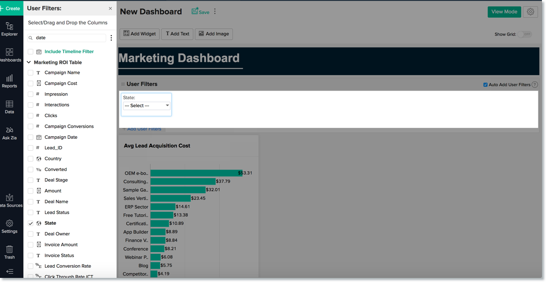The width and height of the screenshot is (546, 282).
Task: Click the Save dashboard icon
Action: [200, 11]
